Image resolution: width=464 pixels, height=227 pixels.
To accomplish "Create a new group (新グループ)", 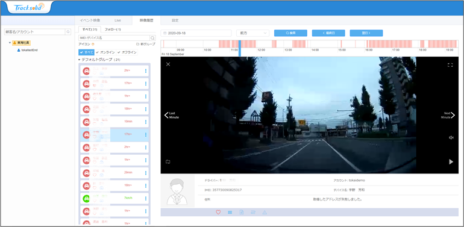I will click(x=146, y=44).
